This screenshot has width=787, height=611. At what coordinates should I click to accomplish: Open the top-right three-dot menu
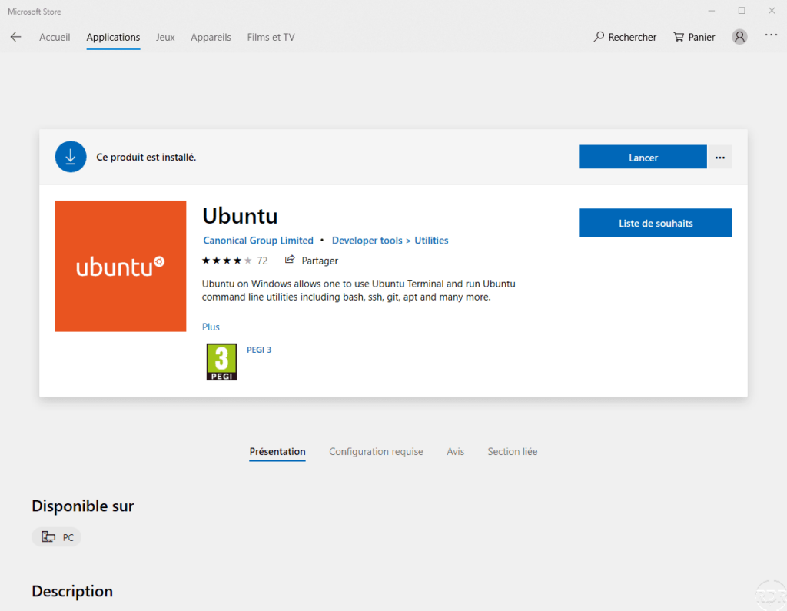click(x=771, y=35)
